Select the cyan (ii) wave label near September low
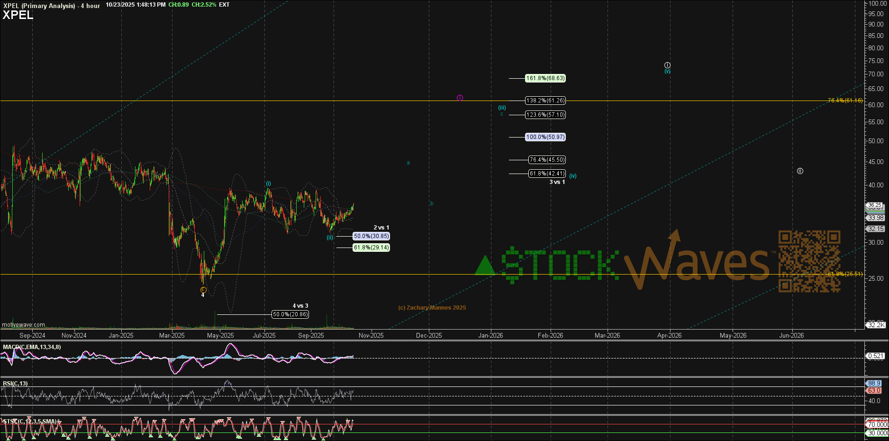Viewport: 889px width, 441px height. [330, 238]
